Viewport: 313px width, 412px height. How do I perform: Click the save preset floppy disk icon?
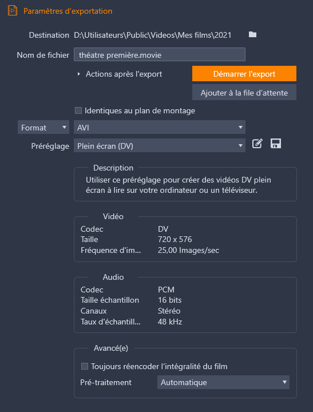(x=276, y=144)
